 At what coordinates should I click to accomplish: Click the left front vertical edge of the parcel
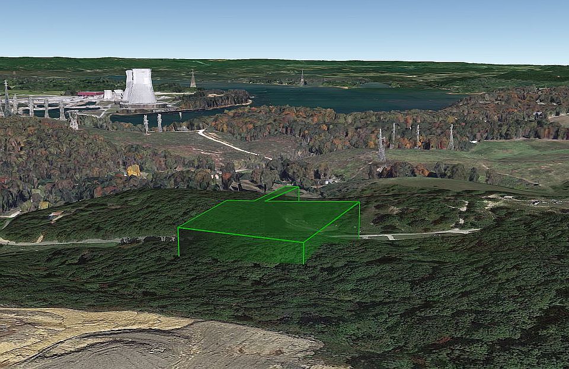178,242
